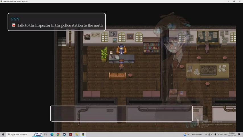Click the papers on the inspector's desk

coord(117,57)
